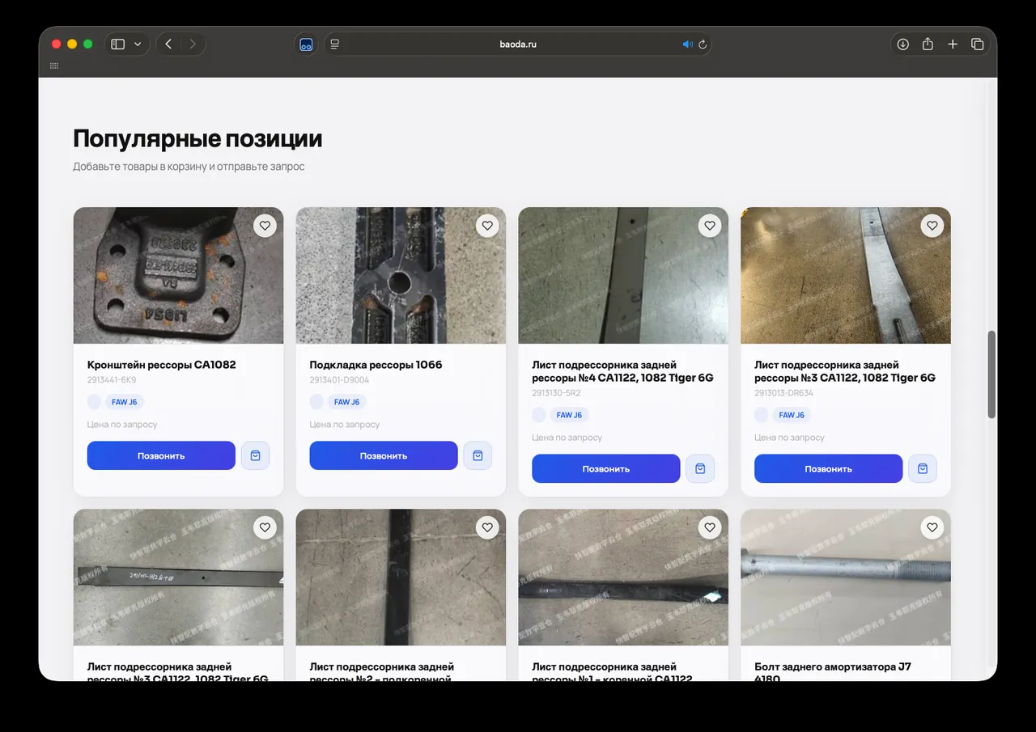1036x732 pixels.
Task: Click part number 2913441-6K9
Action: (x=112, y=380)
